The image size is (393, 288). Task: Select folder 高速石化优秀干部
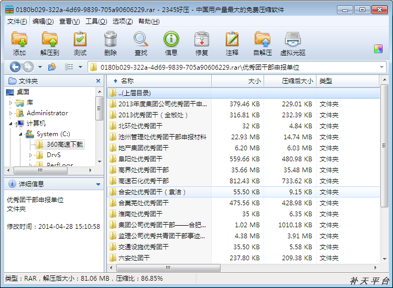(244, 181)
